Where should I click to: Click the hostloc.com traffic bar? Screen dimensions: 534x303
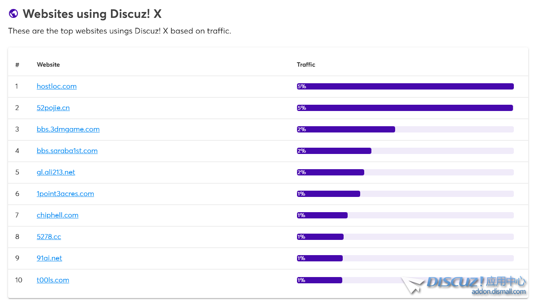click(x=405, y=86)
